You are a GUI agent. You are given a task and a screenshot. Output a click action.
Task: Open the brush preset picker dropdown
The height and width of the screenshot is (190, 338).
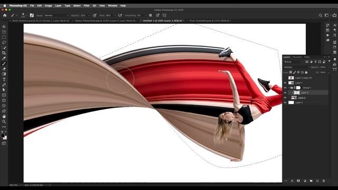[26, 15]
